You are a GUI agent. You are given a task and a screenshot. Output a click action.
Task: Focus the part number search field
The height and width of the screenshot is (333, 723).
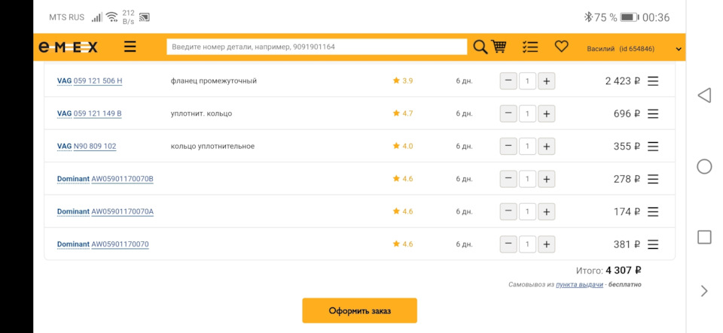317,47
